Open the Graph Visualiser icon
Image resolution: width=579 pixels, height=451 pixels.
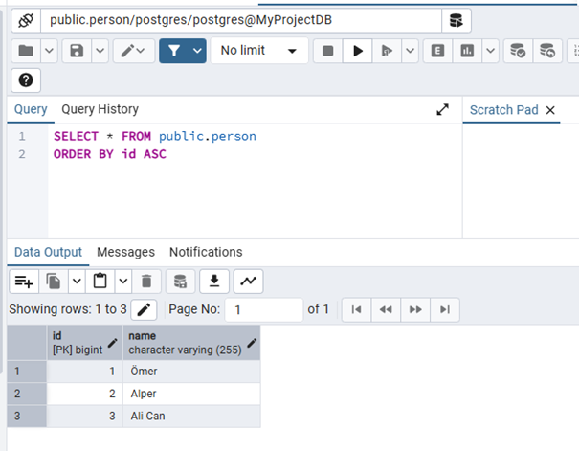point(248,281)
